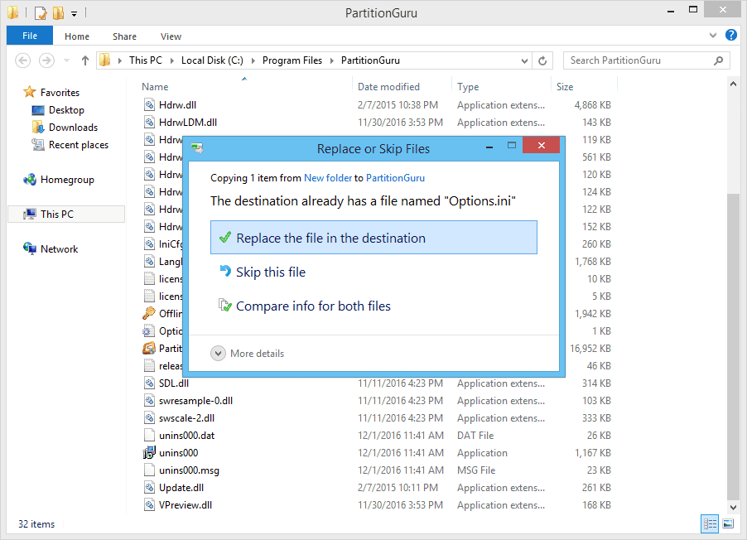Switch to details view layout

[x=710, y=524]
